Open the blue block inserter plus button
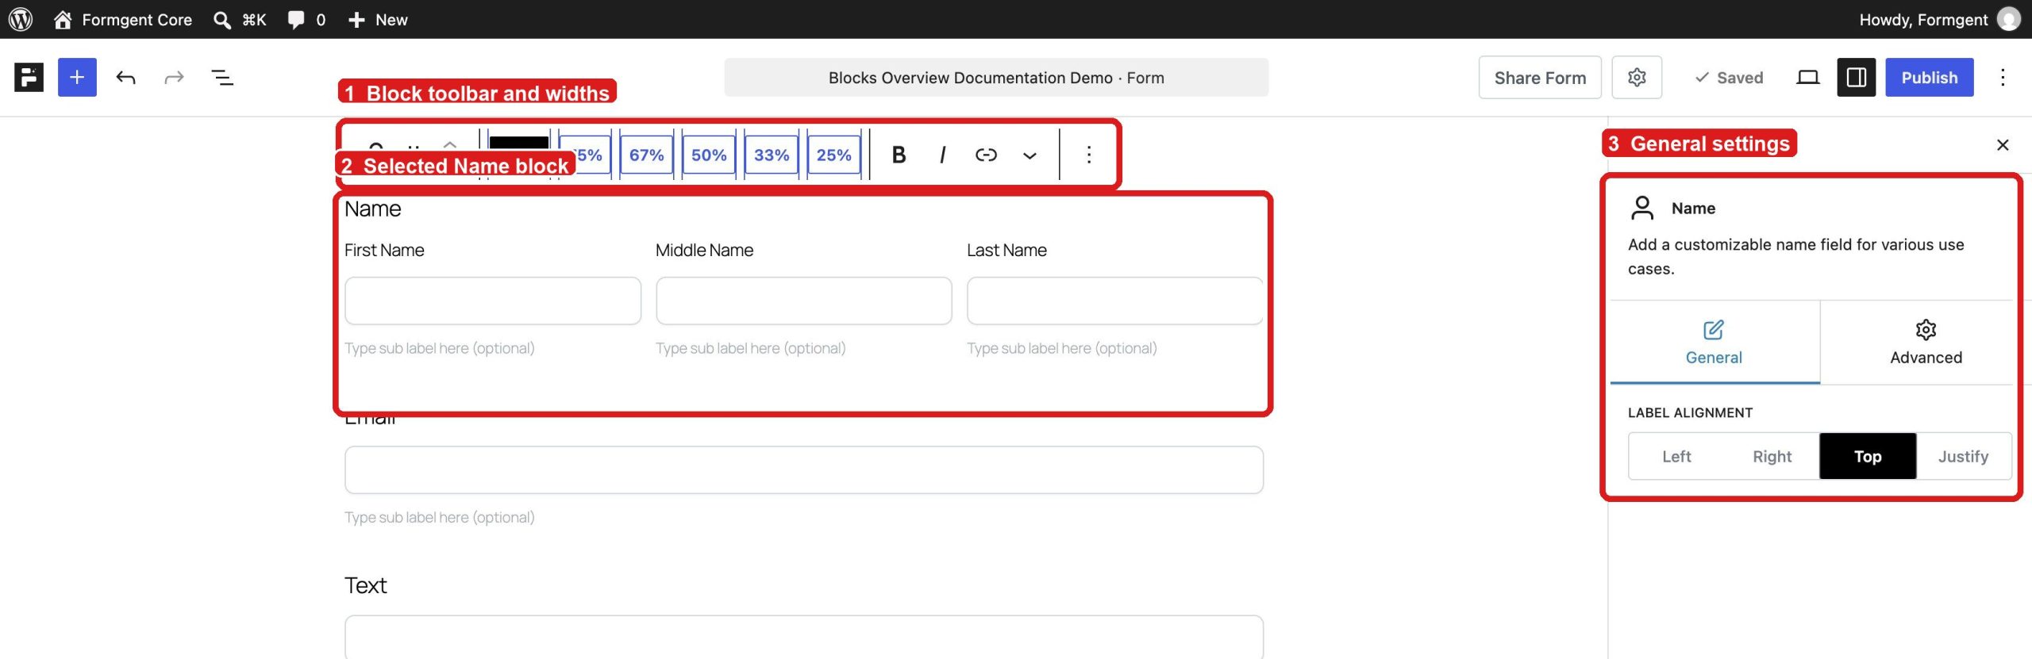The height and width of the screenshot is (659, 2032). tap(77, 77)
